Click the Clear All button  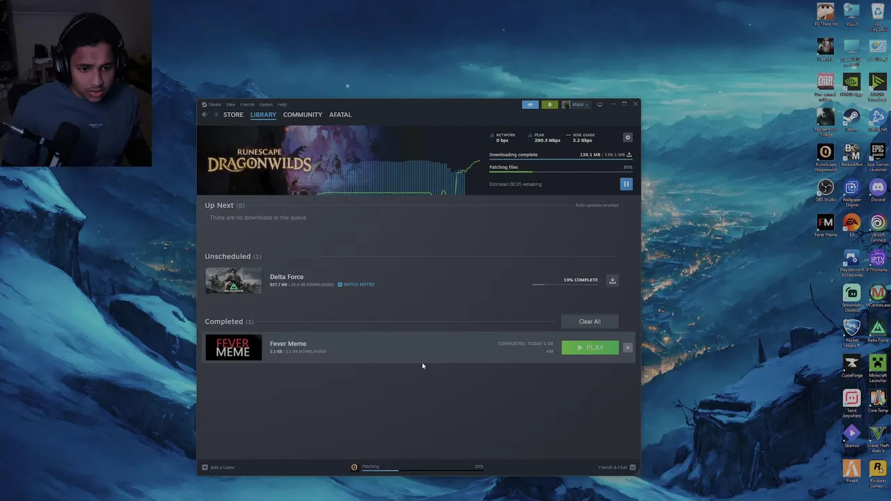coord(590,321)
